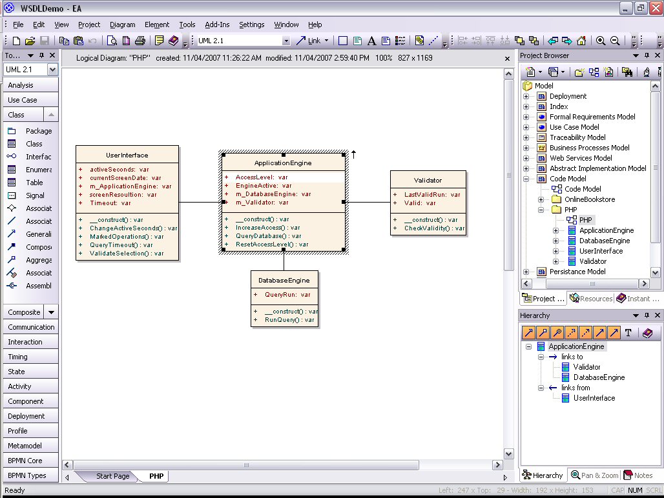Open Use Case toolbox section
This screenshot has height=498, width=664.
30,100
